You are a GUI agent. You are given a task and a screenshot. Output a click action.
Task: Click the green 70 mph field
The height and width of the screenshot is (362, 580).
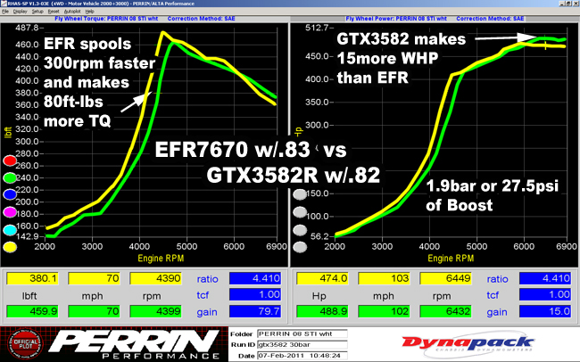click(x=95, y=311)
